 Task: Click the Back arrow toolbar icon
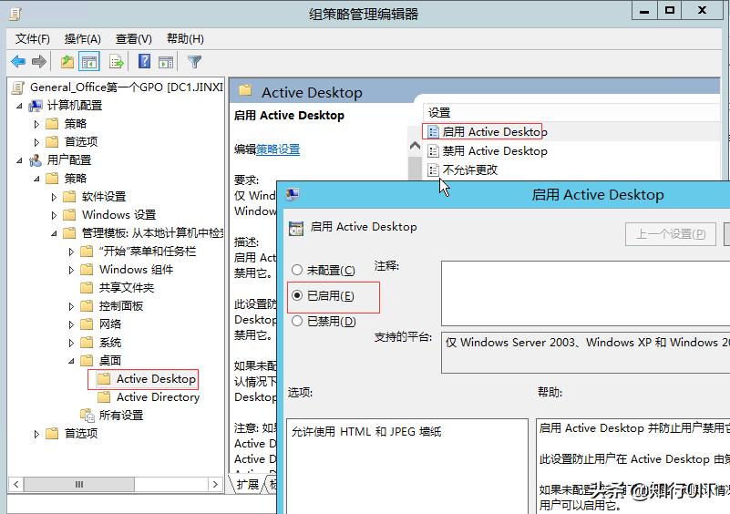[17, 62]
